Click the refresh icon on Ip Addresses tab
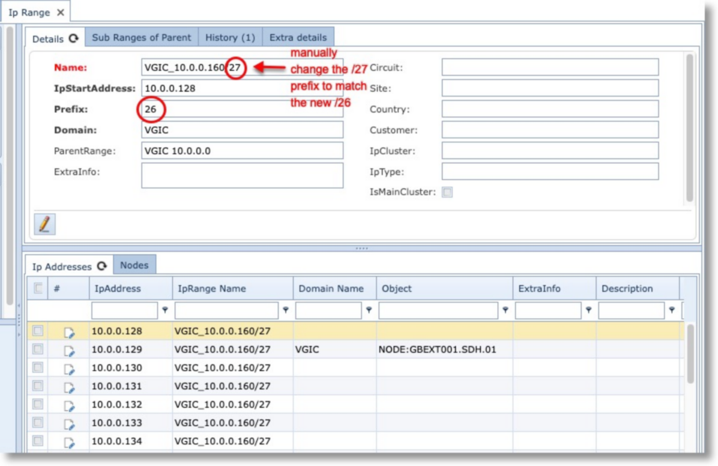Image resolution: width=718 pixels, height=466 pixels. (x=101, y=266)
